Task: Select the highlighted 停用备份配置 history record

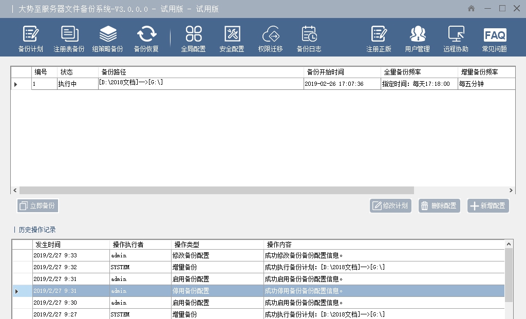Action: coord(154,290)
